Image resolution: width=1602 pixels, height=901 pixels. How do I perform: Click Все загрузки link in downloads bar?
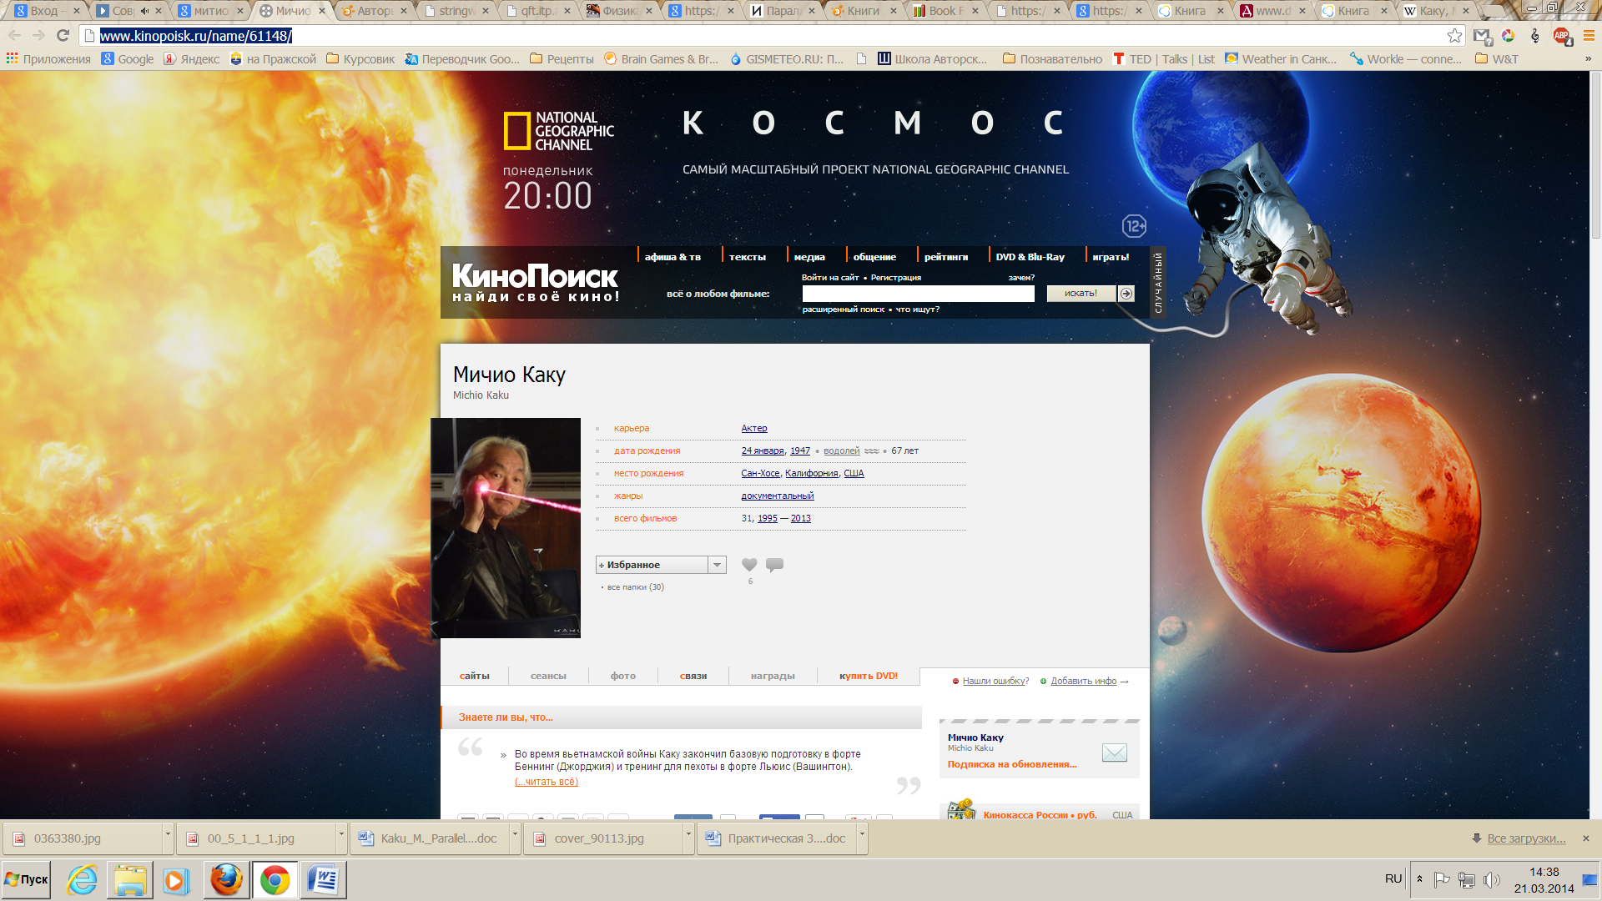(1526, 838)
